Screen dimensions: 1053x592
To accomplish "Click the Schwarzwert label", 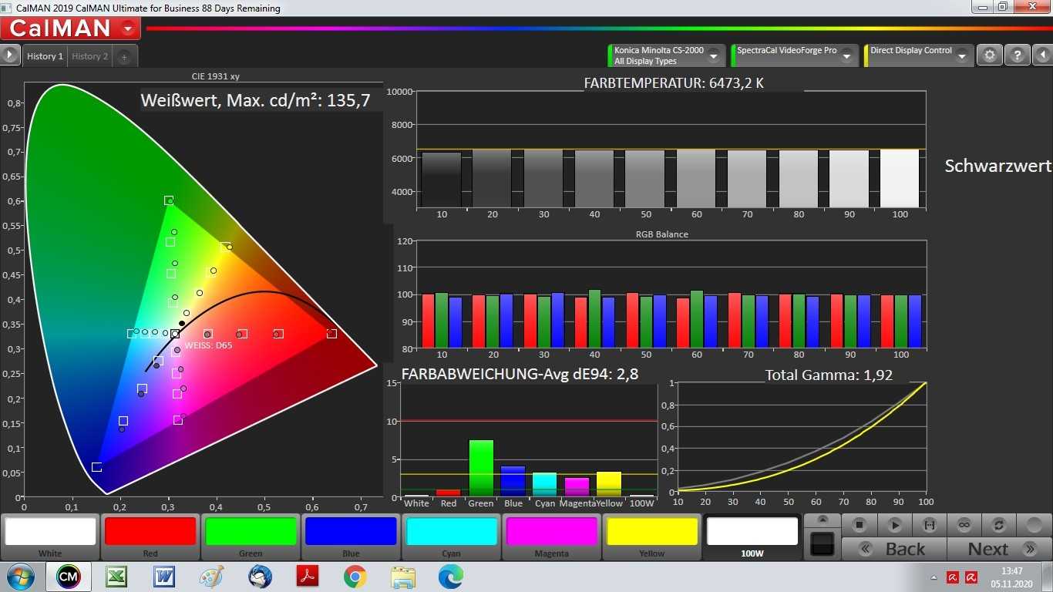I will (998, 166).
